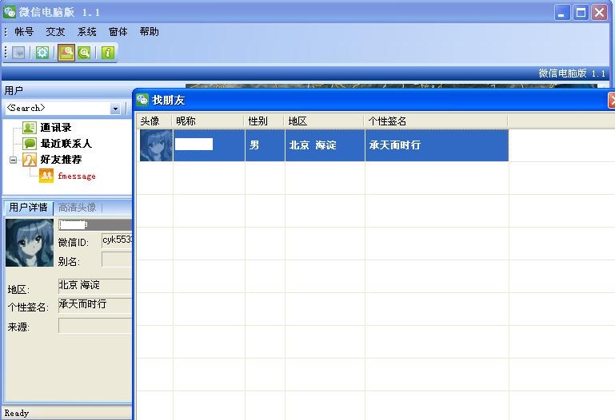Open the 窗体 menu
Viewport: 615px width, 420px height.
(118, 32)
